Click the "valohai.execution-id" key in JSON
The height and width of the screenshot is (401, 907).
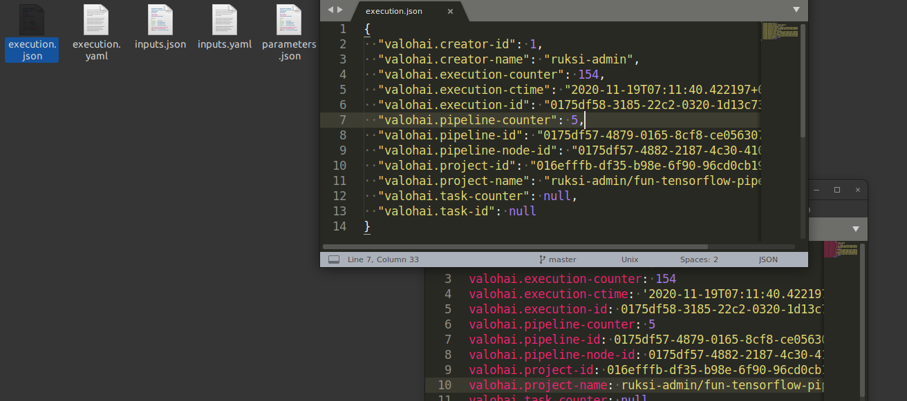tap(454, 105)
